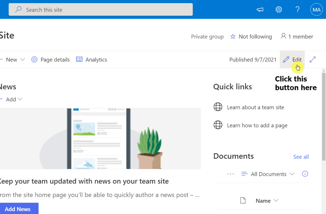The width and height of the screenshot is (326, 214).
Task: Open the settings gear in header
Action: (x=279, y=10)
